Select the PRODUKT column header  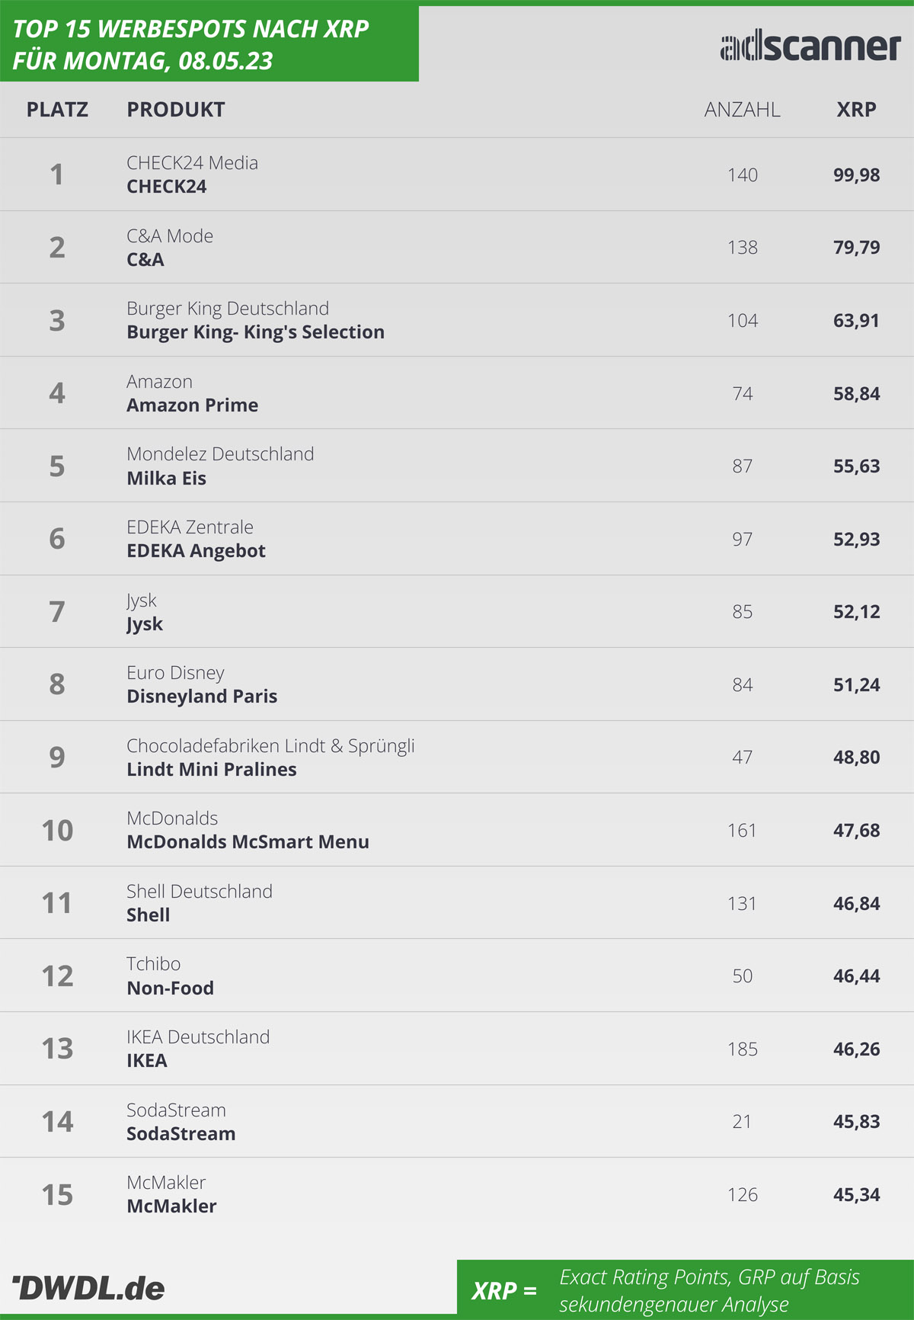point(176,110)
